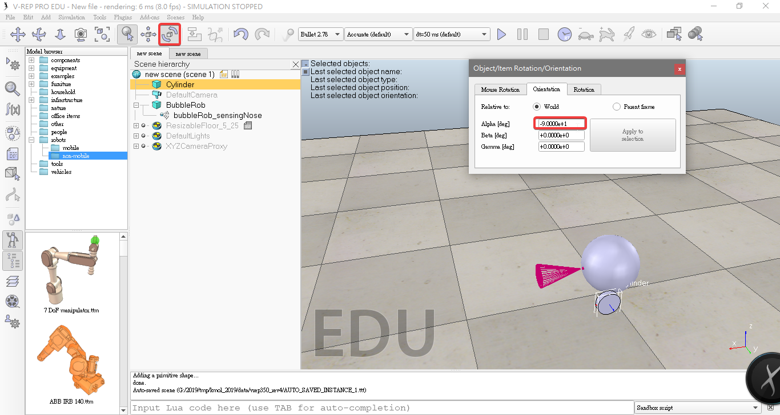Image resolution: width=780 pixels, height=415 pixels.
Task: Toggle visualization eye icon
Action: pyautogui.click(x=649, y=34)
